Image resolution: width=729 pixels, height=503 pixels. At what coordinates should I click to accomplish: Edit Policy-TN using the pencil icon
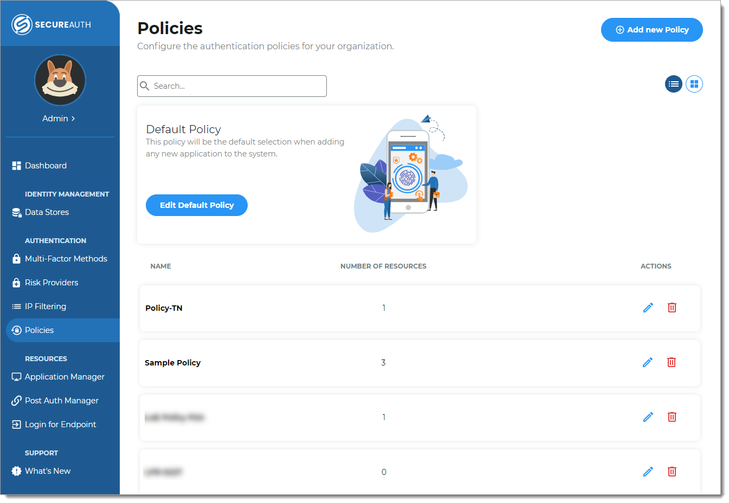click(x=648, y=308)
